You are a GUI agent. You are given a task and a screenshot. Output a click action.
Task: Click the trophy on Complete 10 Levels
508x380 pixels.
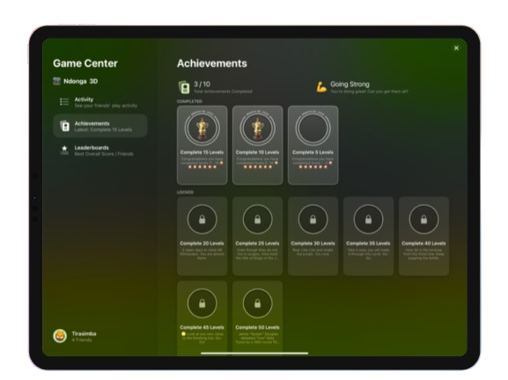click(x=257, y=128)
